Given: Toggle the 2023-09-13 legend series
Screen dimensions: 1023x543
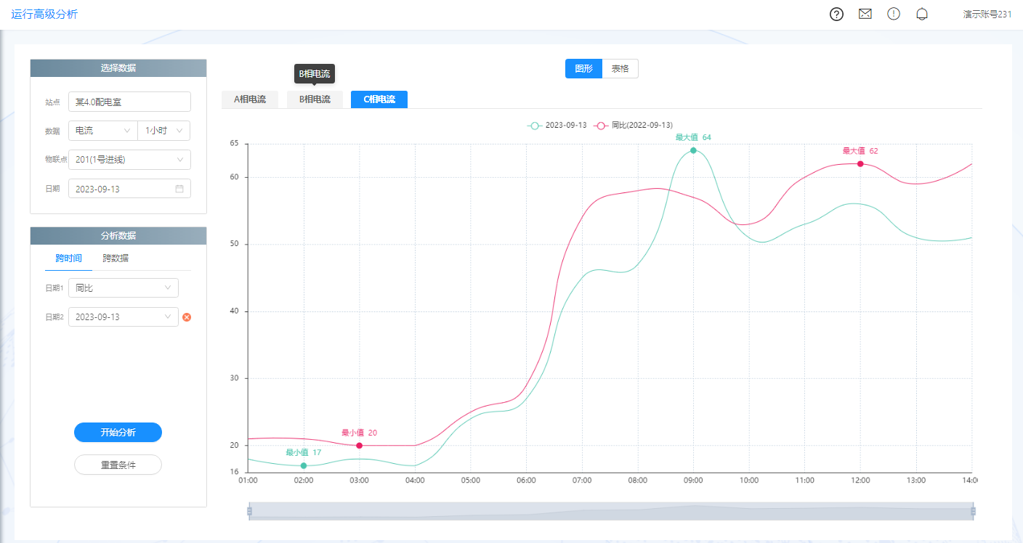Looking at the screenshot, I should point(557,126).
